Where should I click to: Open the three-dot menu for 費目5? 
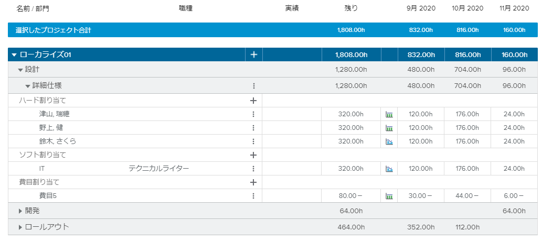[x=253, y=196]
